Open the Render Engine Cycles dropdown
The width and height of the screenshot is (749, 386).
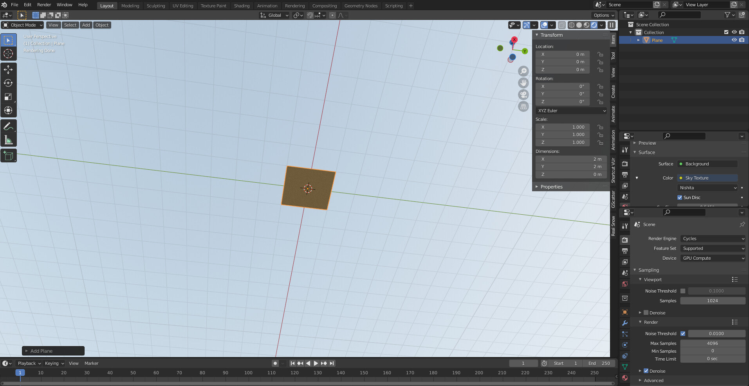(x=713, y=239)
